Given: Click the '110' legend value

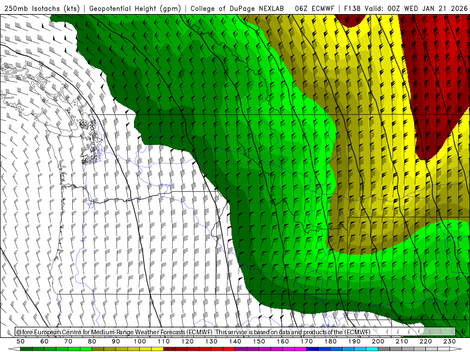Looking at the screenshot, I should pyautogui.click(x=164, y=341).
